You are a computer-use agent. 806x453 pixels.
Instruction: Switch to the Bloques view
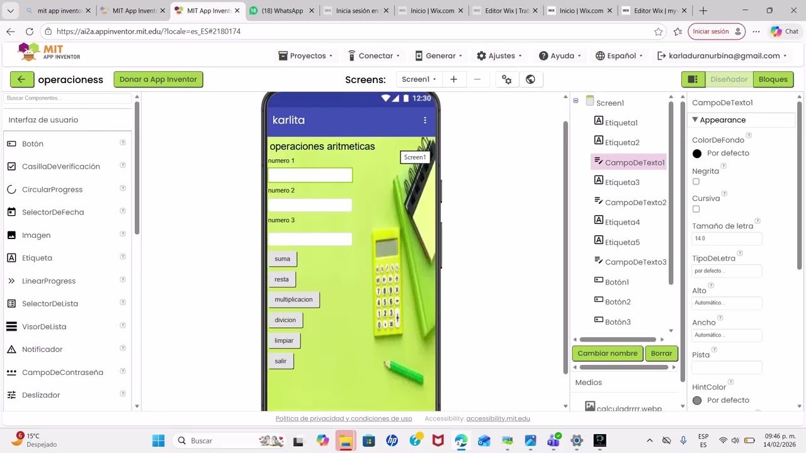click(x=773, y=79)
